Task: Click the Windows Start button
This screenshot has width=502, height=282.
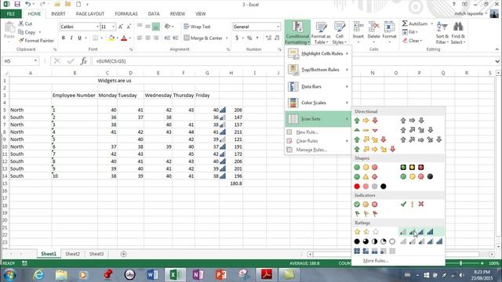Action: [x=9, y=275]
